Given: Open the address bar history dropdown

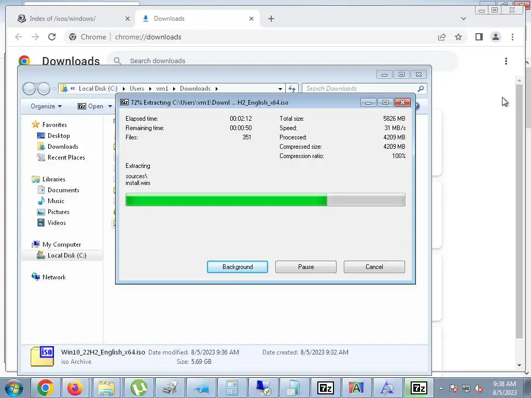Looking at the screenshot, I should (x=280, y=89).
